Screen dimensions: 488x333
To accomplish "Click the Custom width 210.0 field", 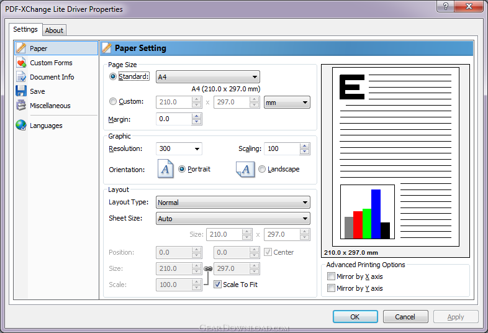I will [174, 102].
